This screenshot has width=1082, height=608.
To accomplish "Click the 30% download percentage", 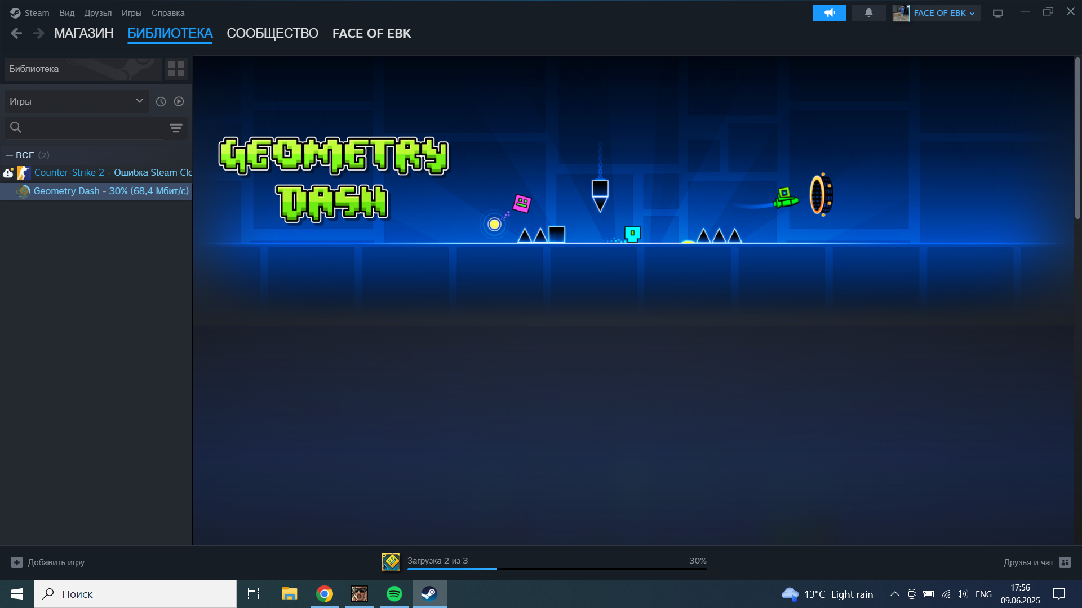I will pyautogui.click(x=698, y=561).
